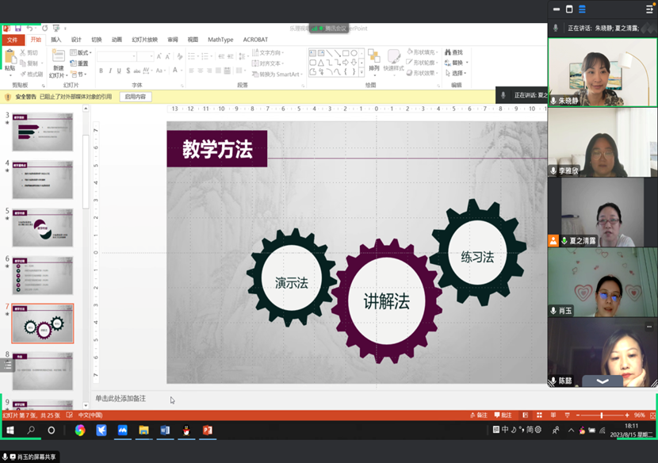This screenshot has width=658, height=463.
Task: Switch to the MathType tab
Action: 220,39
